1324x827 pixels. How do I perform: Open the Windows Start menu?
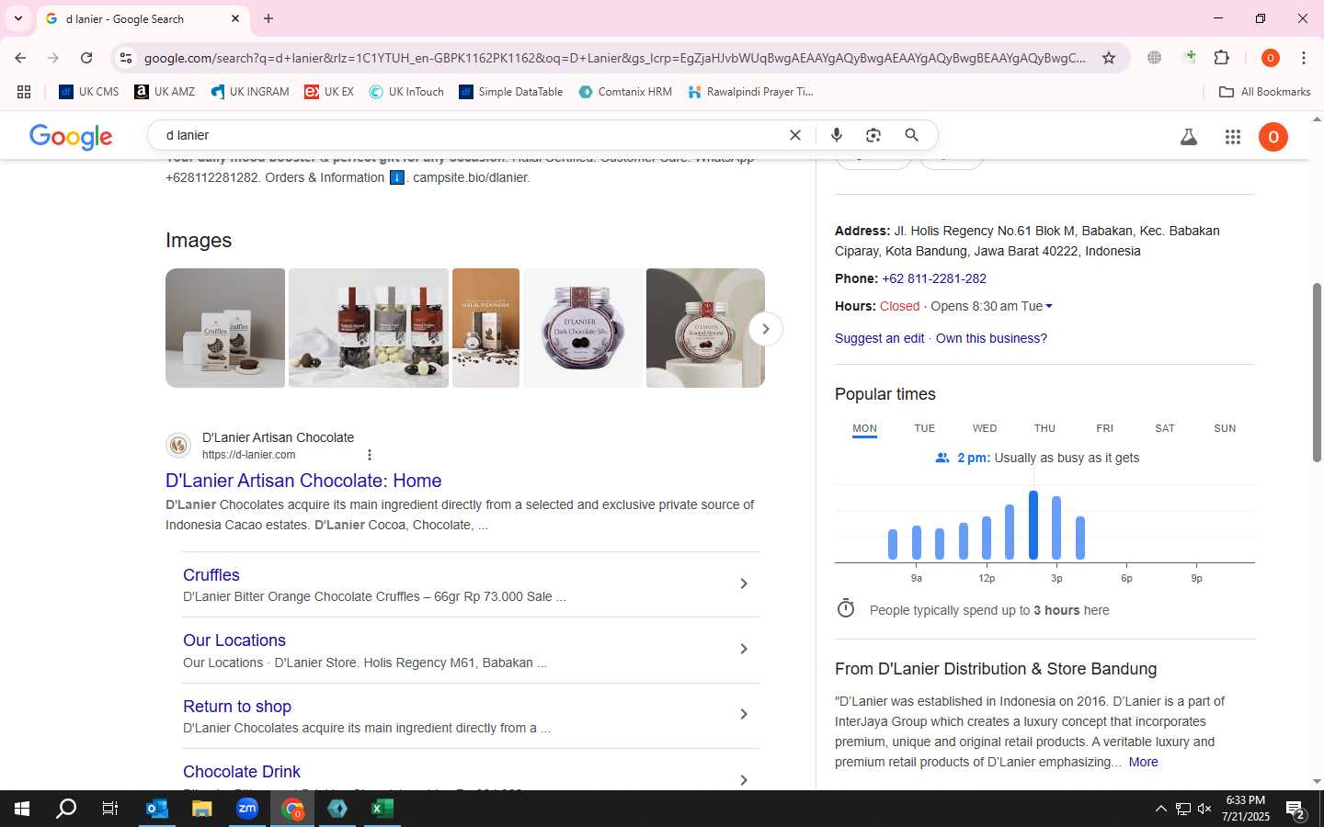(22, 809)
